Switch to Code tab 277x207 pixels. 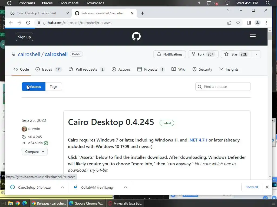[21, 69]
